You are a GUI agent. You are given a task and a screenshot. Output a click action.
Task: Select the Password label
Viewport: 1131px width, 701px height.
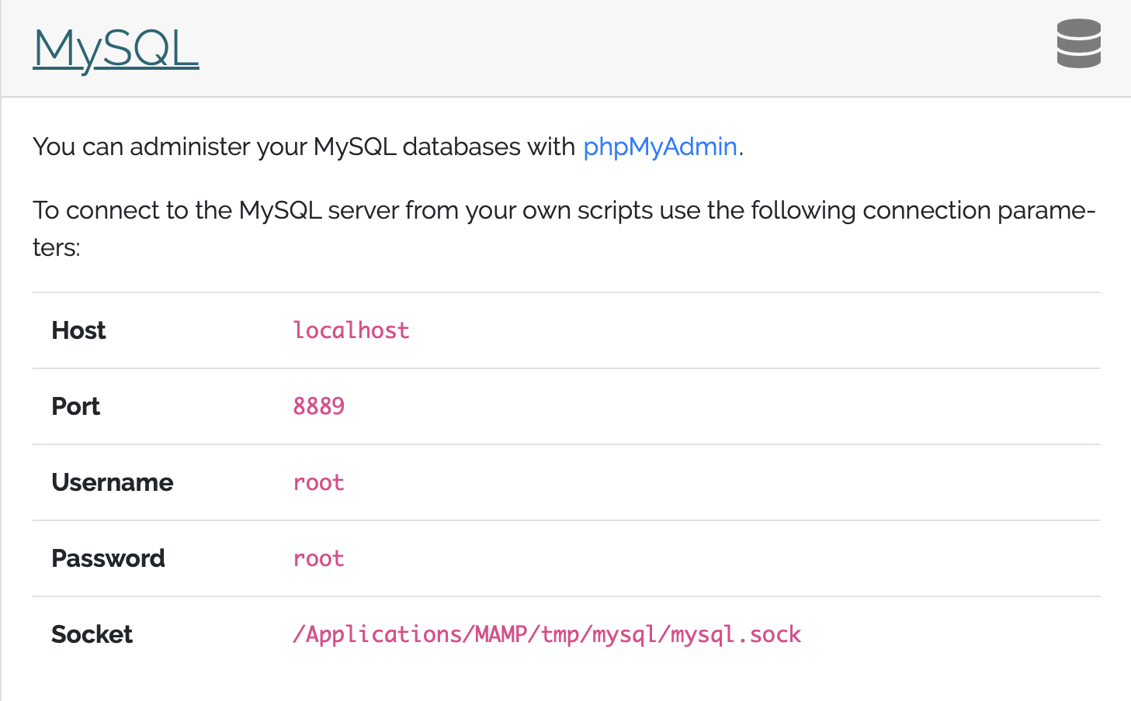pos(108,558)
